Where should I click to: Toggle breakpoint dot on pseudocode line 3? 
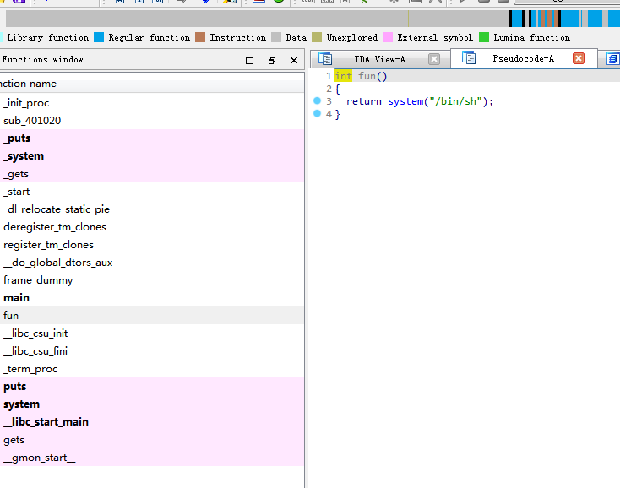click(x=317, y=100)
